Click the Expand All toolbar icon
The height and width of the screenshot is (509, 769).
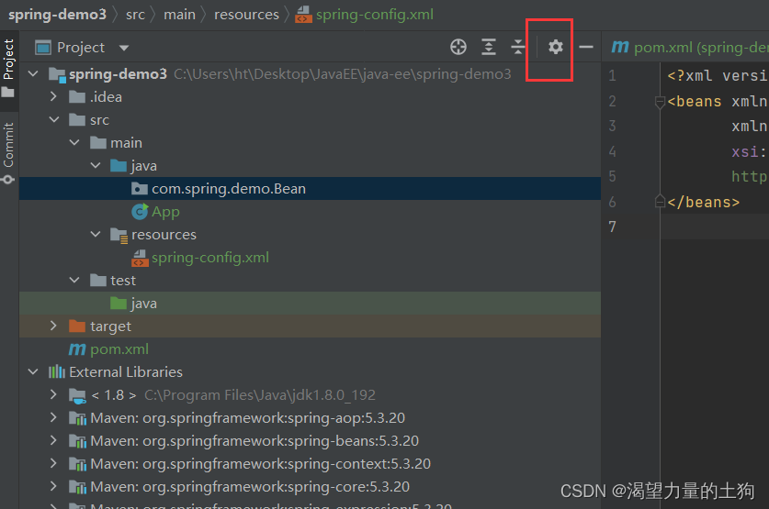pos(489,47)
